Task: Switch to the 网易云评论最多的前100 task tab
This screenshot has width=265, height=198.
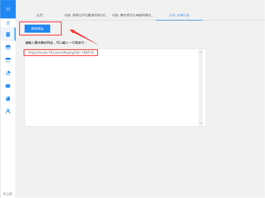Action: coord(86,15)
